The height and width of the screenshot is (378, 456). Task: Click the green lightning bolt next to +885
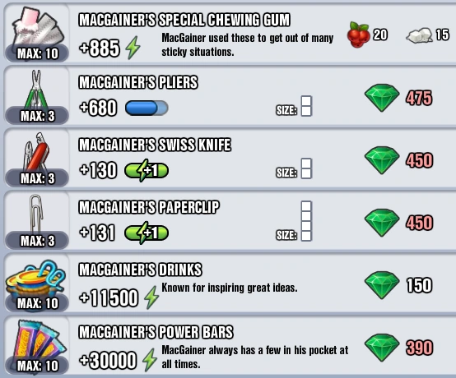pyautogui.click(x=133, y=48)
